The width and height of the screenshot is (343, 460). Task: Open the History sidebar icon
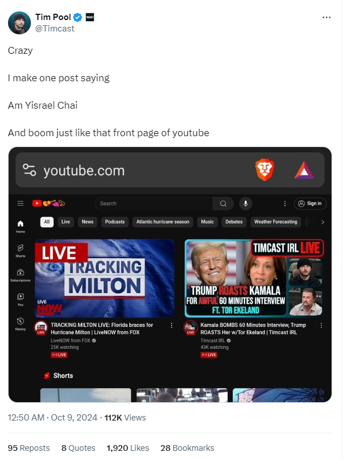20,324
